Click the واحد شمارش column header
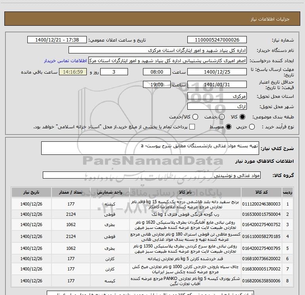Screen dimensions: 305x295 (110, 192)
